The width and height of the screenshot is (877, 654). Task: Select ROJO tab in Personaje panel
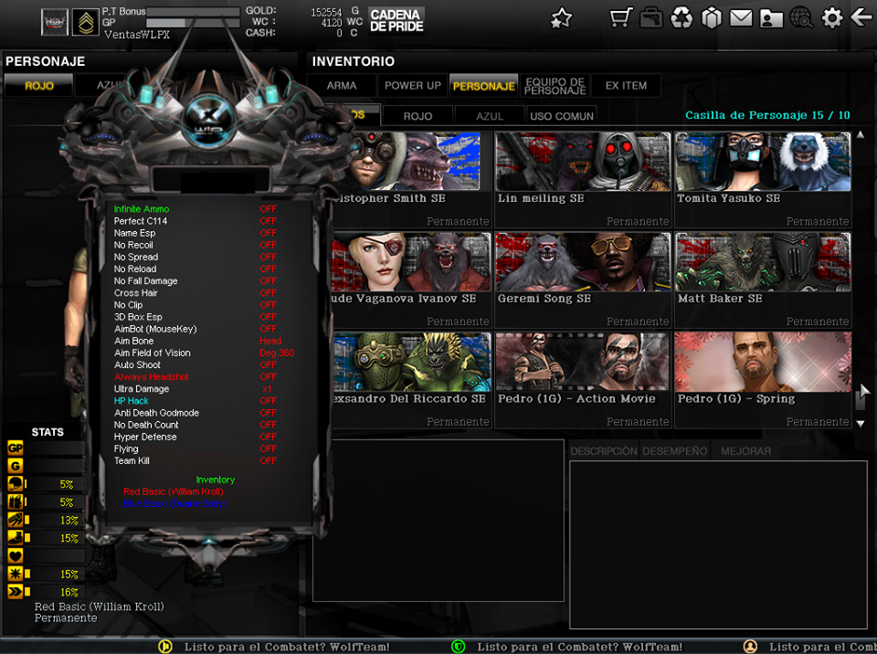coord(38,86)
